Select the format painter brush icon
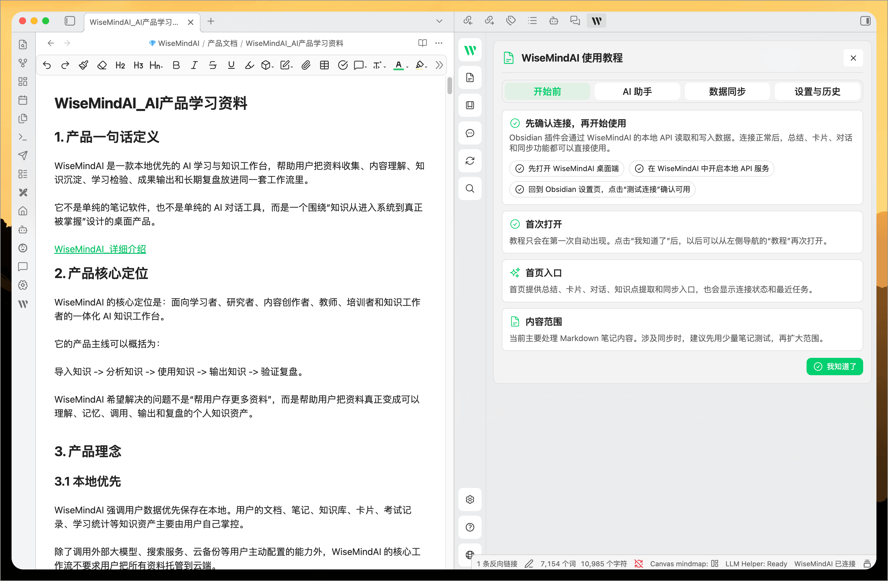 click(83, 65)
